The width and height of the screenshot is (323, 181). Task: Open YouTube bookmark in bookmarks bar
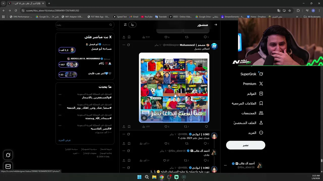click(147, 17)
